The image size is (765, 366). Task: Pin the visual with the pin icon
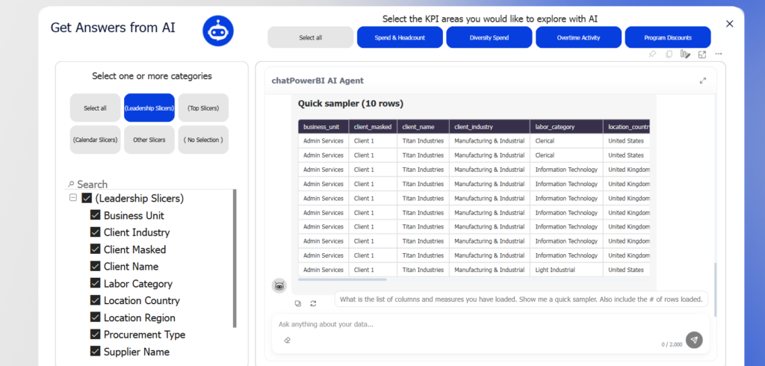[652, 55]
